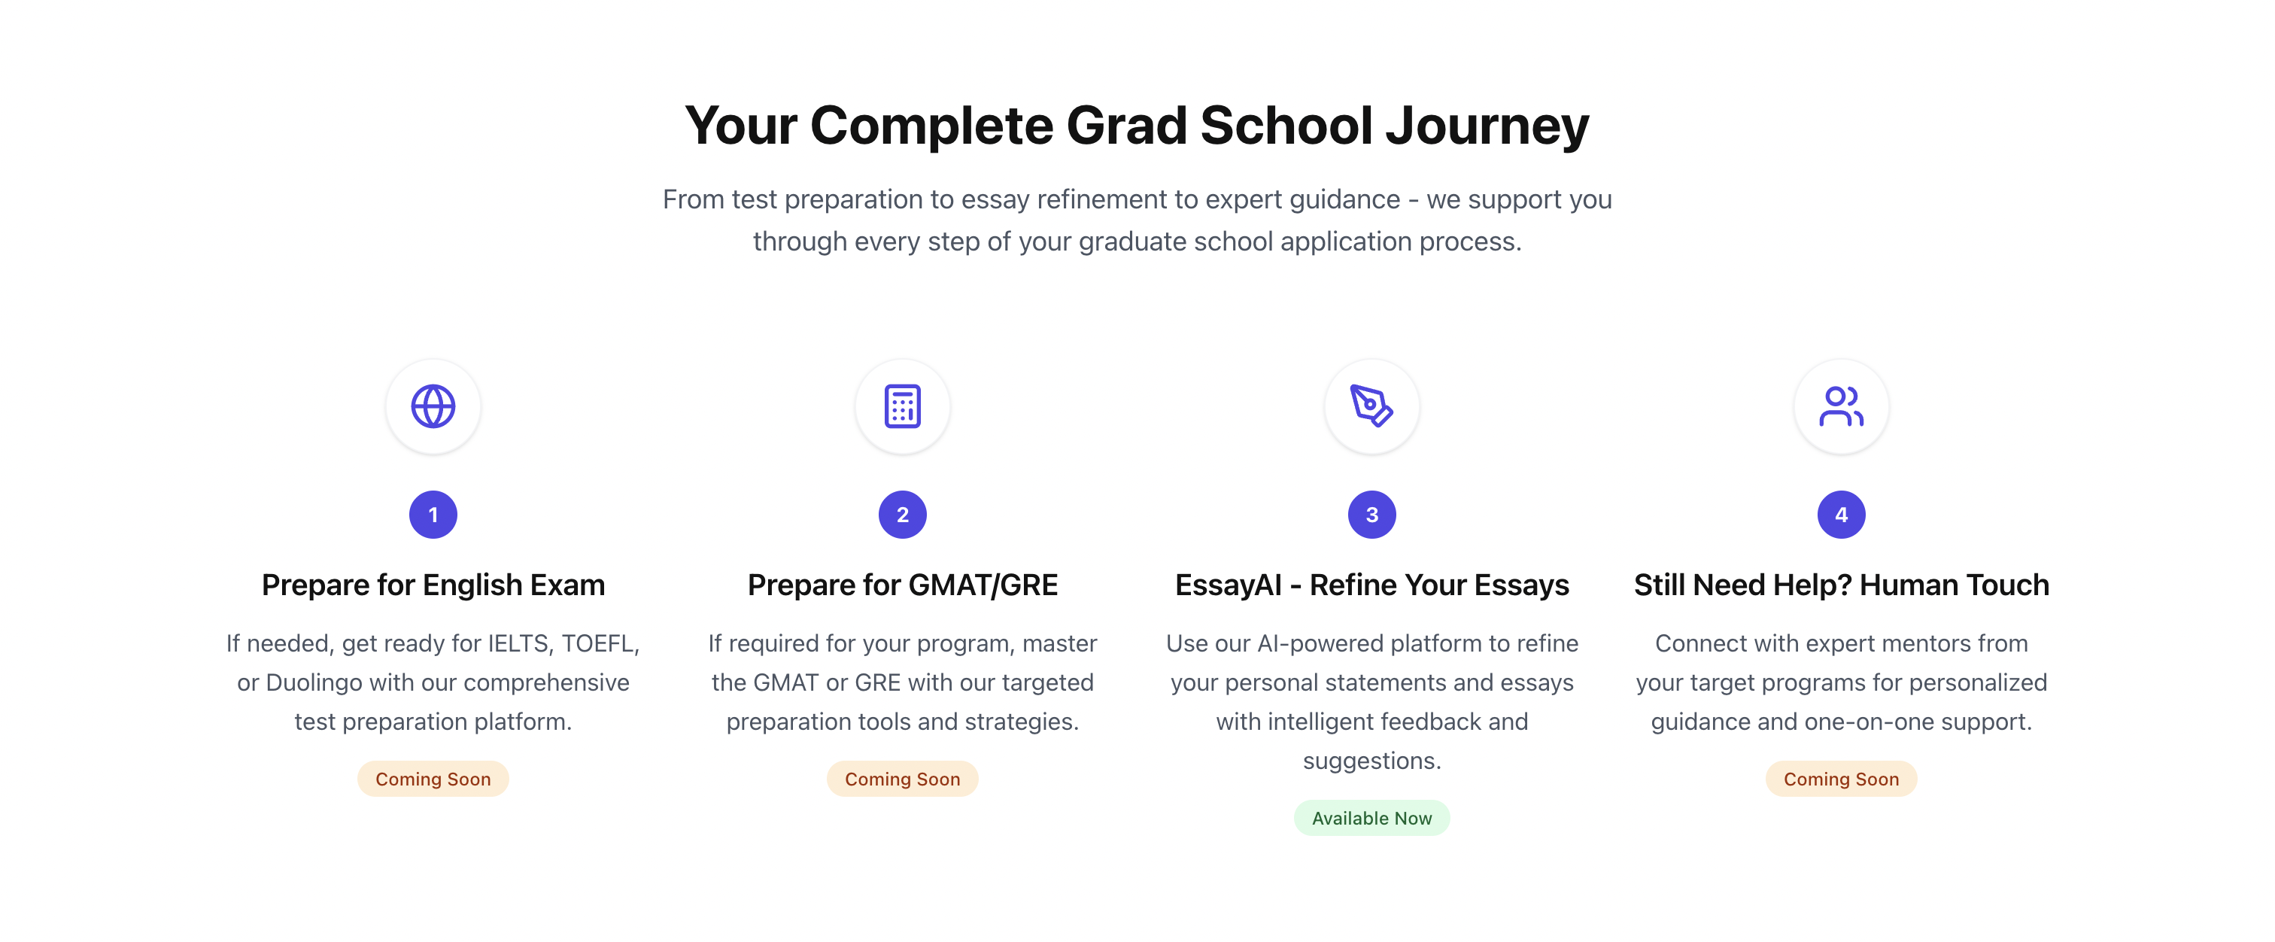Click the Available Now badge
The width and height of the screenshot is (2275, 942).
click(1371, 819)
